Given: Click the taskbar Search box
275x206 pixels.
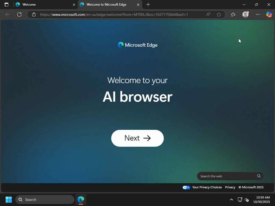Looking at the screenshot, I should (45, 200).
